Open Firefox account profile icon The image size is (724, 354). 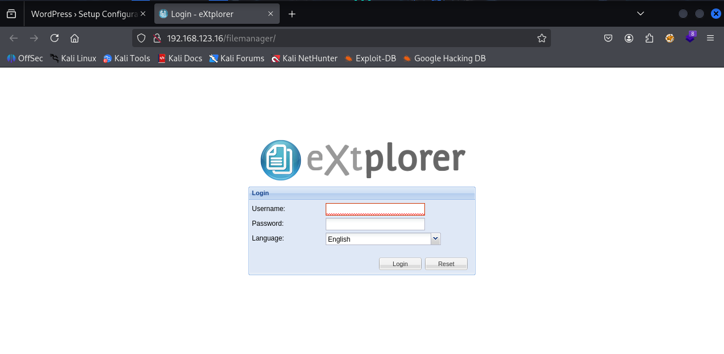tap(629, 38)
